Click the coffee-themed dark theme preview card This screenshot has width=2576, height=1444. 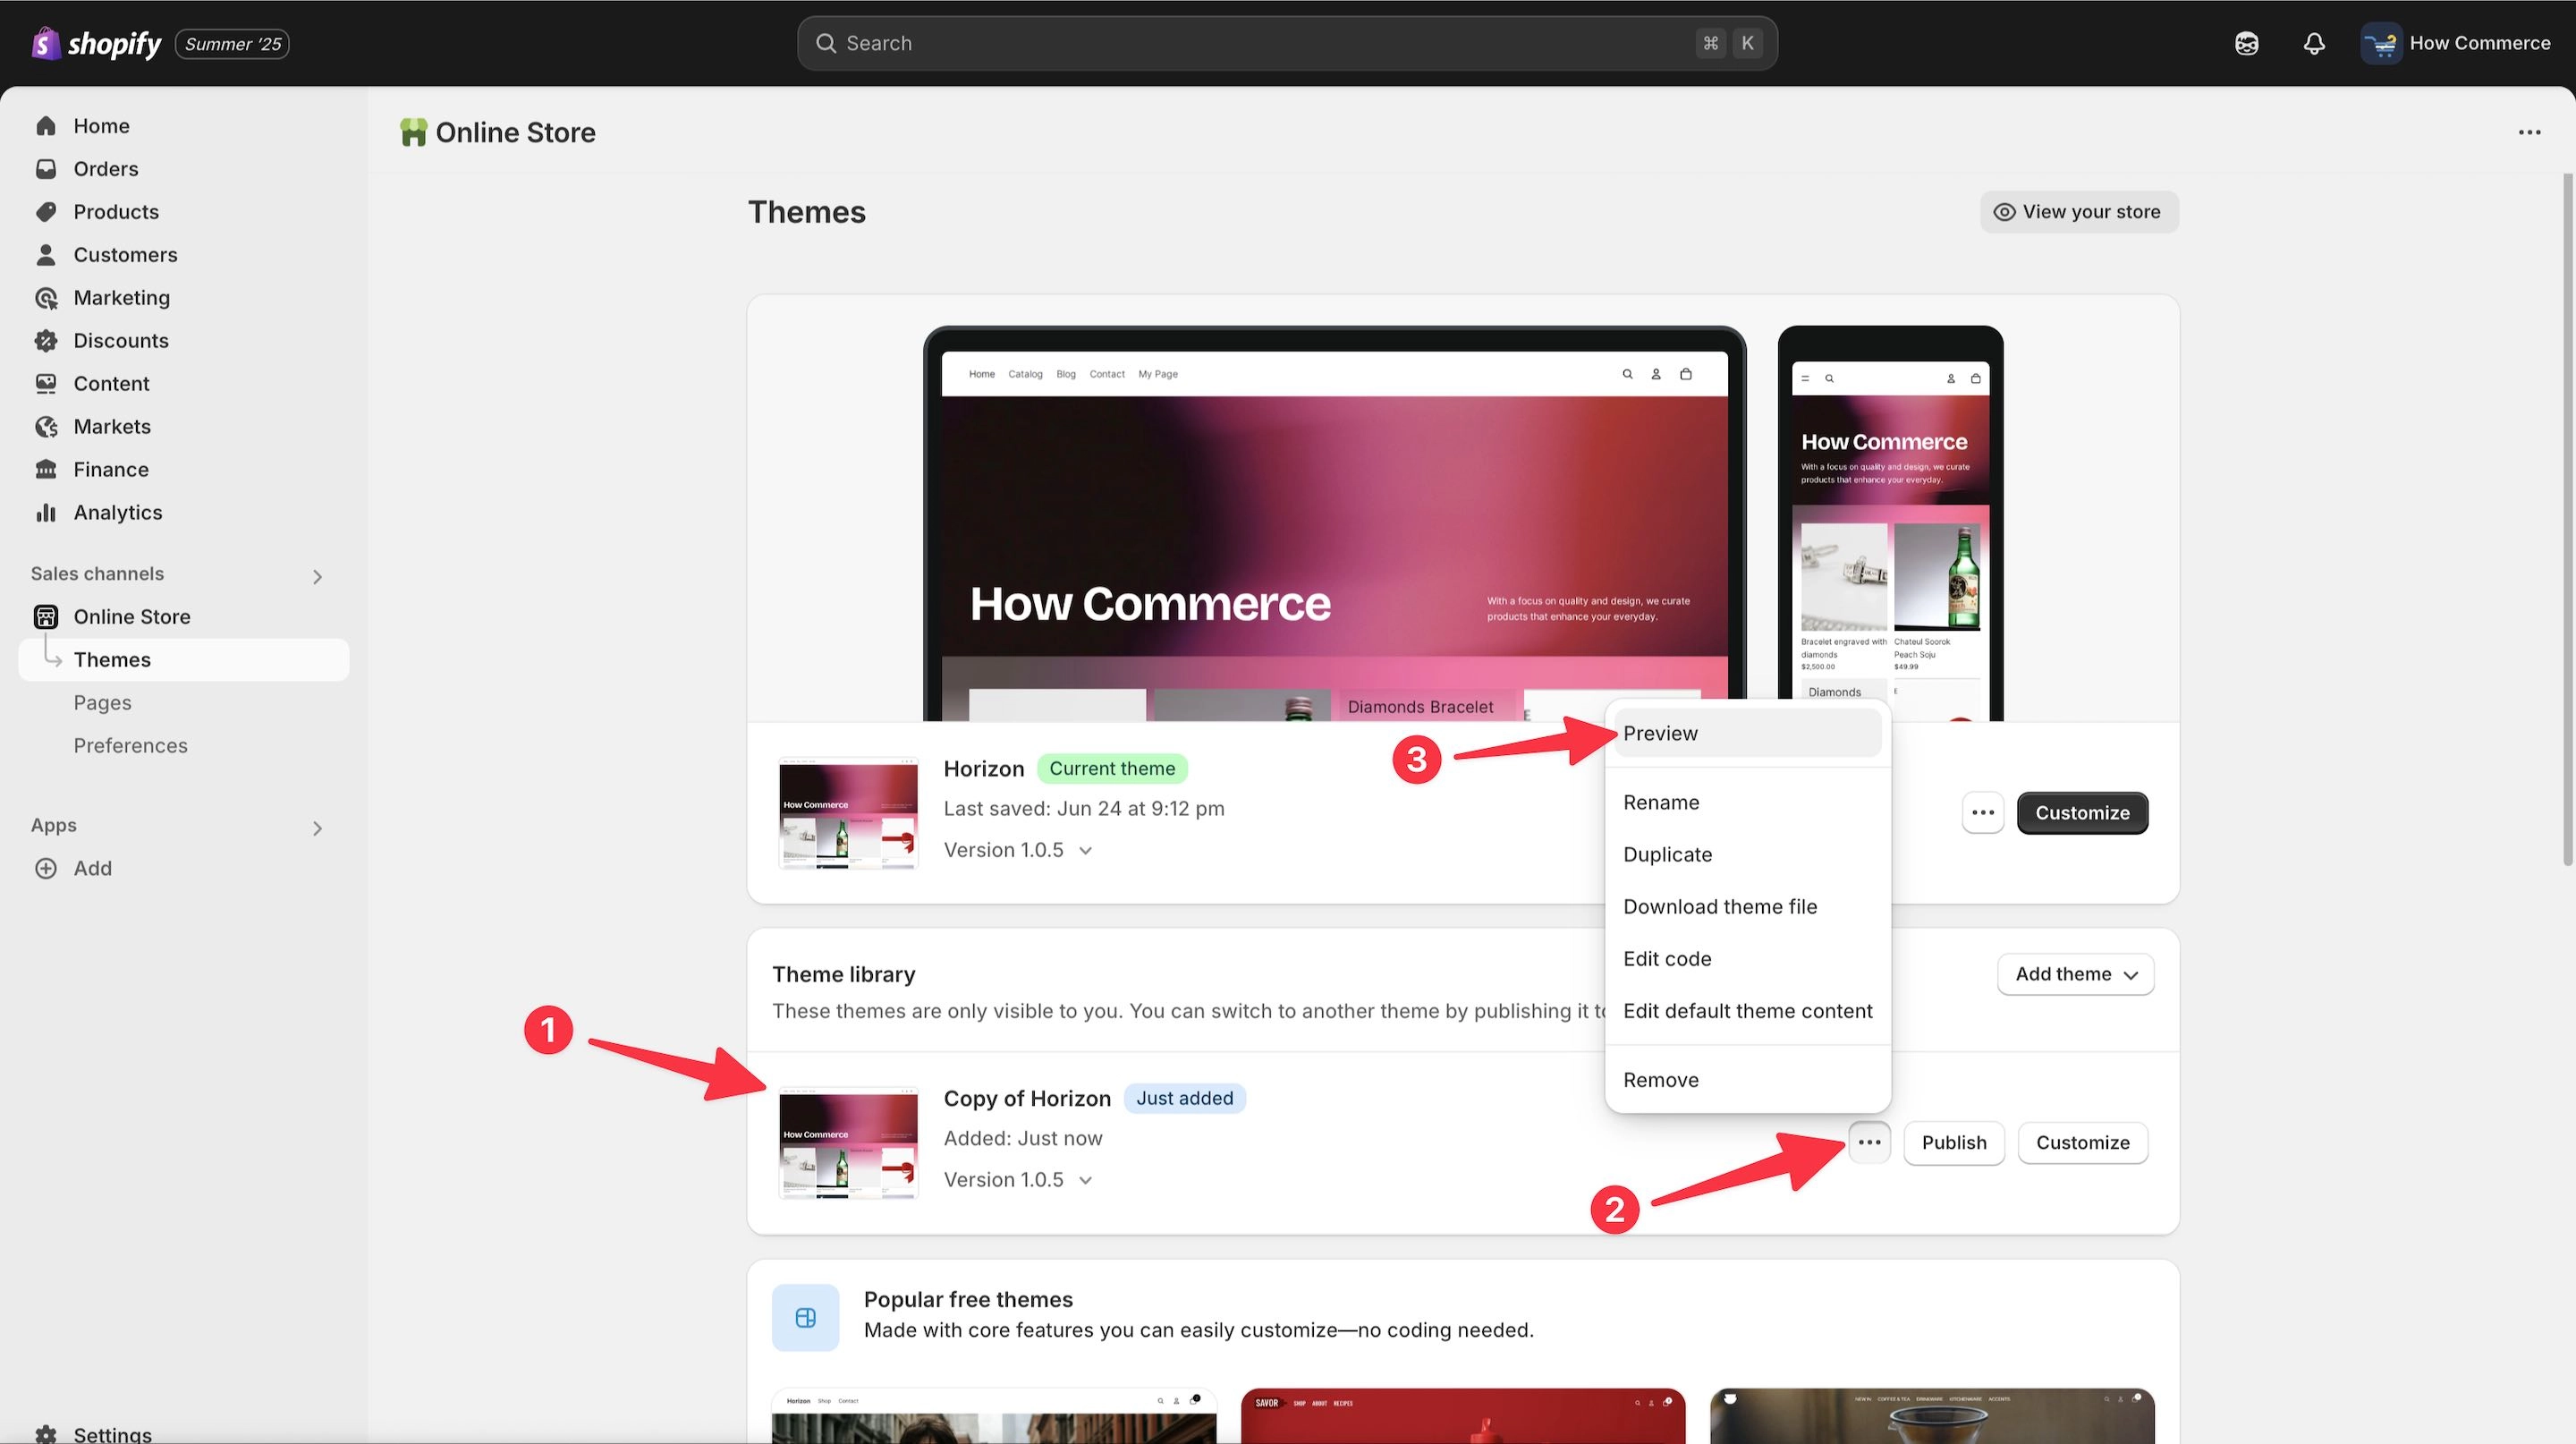coord(1932,1416)
